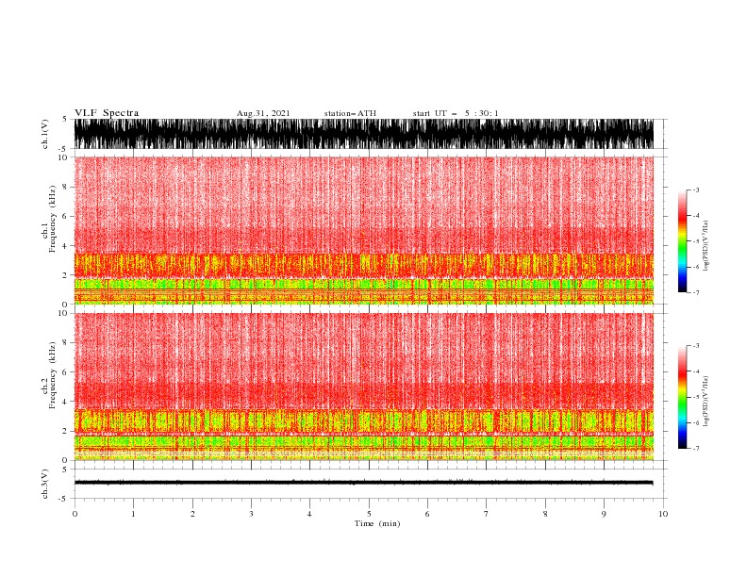Click the time axis tick label "6"
Image resolution: width=747 pixels, height=577 pixels.
coord(427,514)
